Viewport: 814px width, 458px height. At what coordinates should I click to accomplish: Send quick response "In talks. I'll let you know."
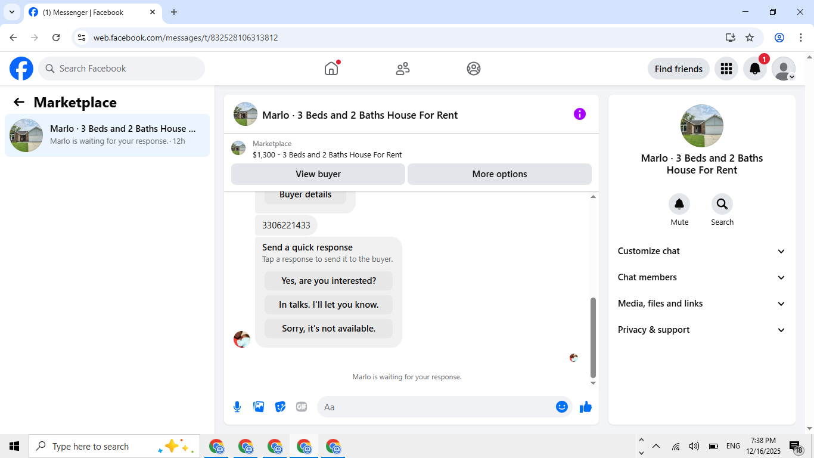(x=328, y=305)
